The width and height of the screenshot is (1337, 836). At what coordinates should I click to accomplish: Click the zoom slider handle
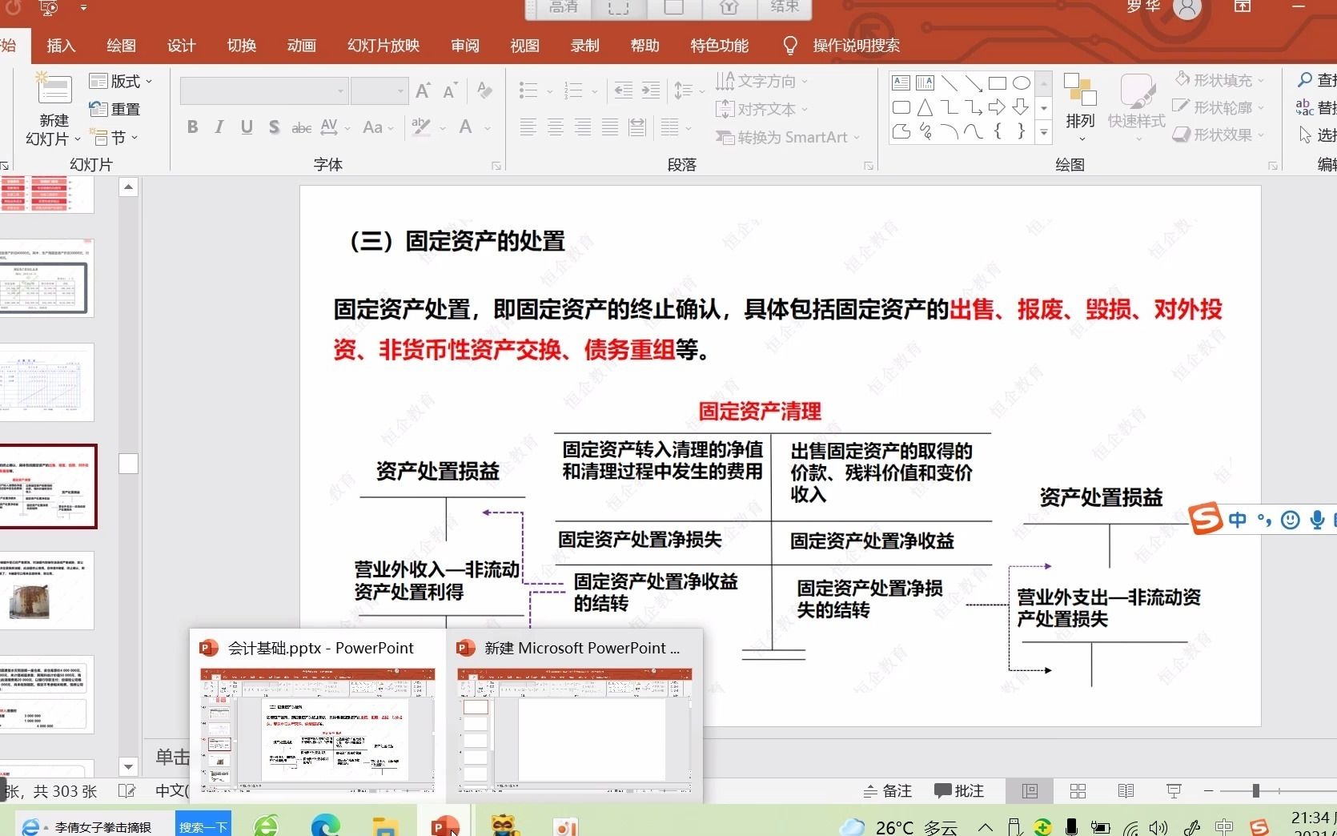(1256, 791)
